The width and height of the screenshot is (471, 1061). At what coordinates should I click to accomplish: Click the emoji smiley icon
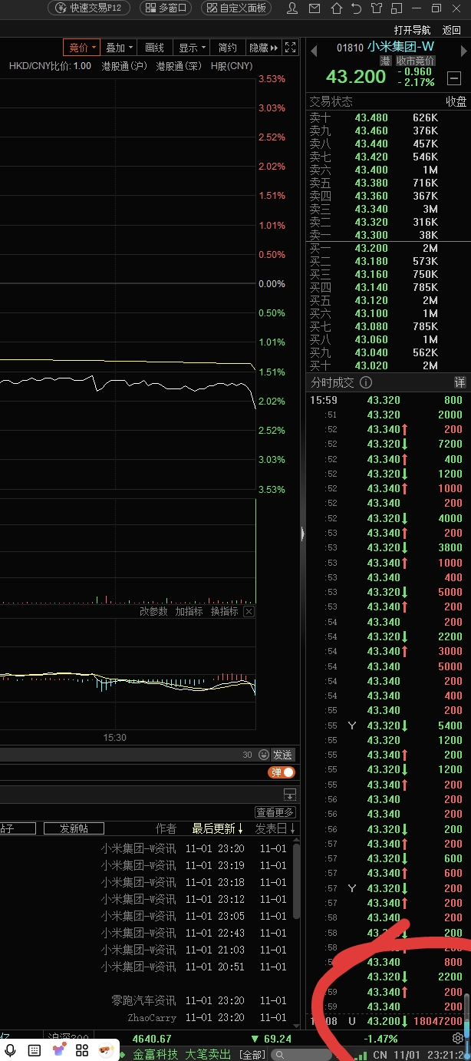pyautogui.click(x=264, y=755)
